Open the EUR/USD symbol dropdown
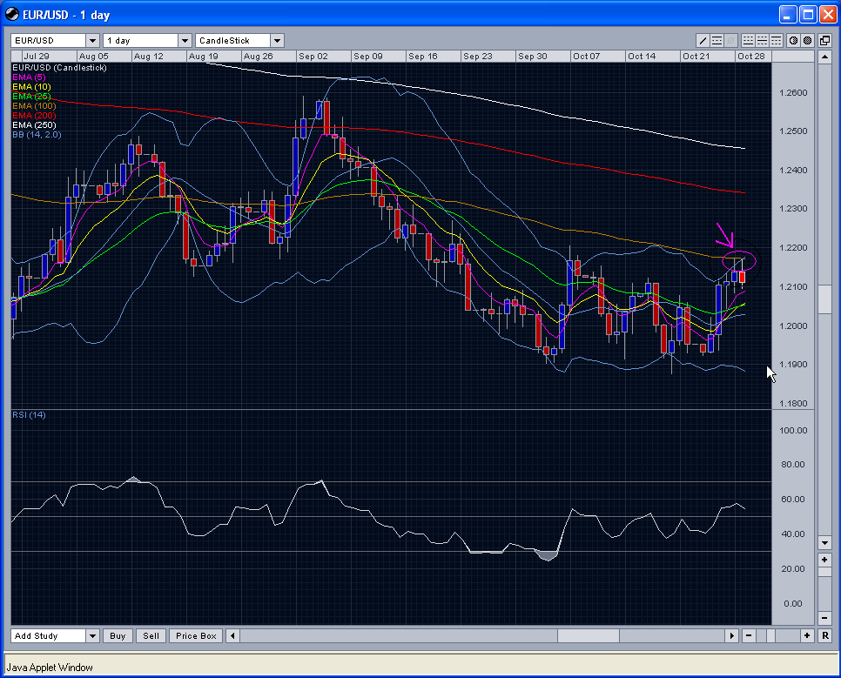841x678 pixels. (x=91, y=40)
